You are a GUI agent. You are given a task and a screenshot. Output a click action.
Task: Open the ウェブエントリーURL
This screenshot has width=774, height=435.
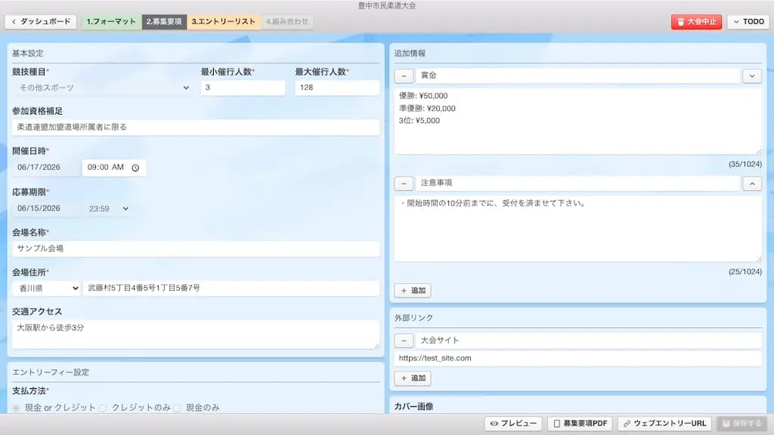click(x=664, y=424)
